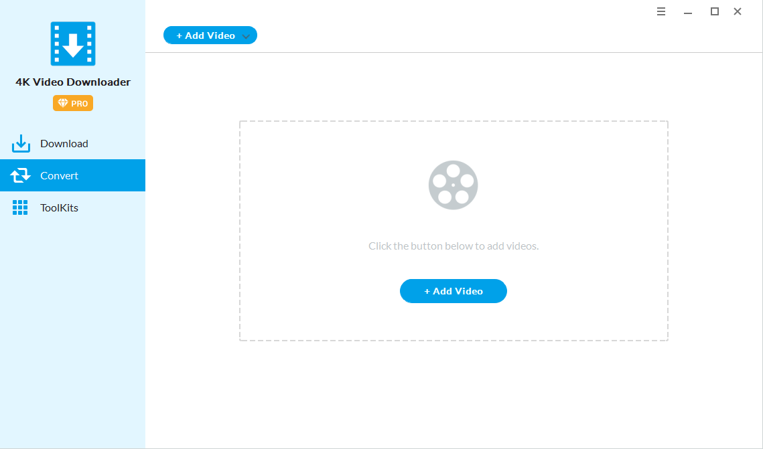Click the film reel icon
This screenshot has width=763, height=449.
[x=453, y=185]
